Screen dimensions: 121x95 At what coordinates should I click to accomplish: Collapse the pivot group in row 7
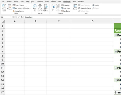[116, 51]
